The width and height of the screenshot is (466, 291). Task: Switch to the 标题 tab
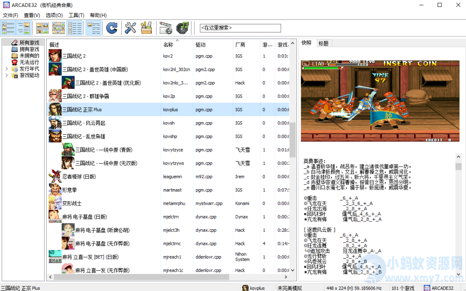point(323,44)
